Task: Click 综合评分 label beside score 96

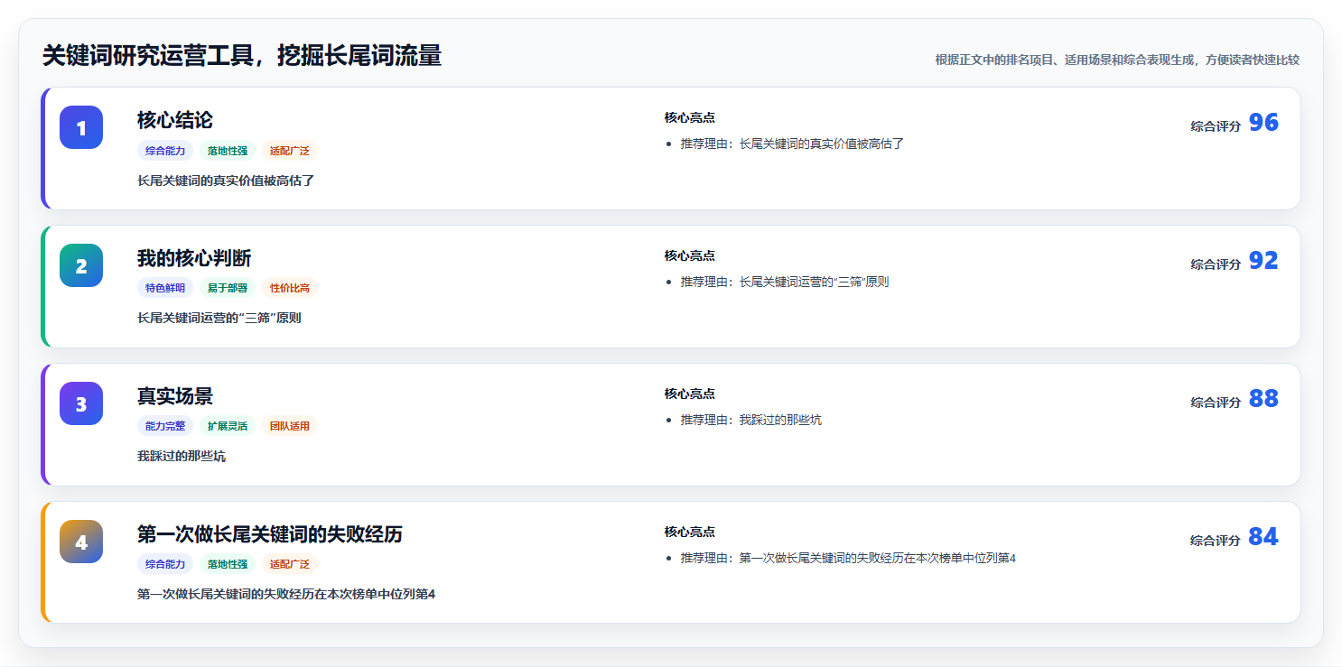Action: tap(1216, 126)
